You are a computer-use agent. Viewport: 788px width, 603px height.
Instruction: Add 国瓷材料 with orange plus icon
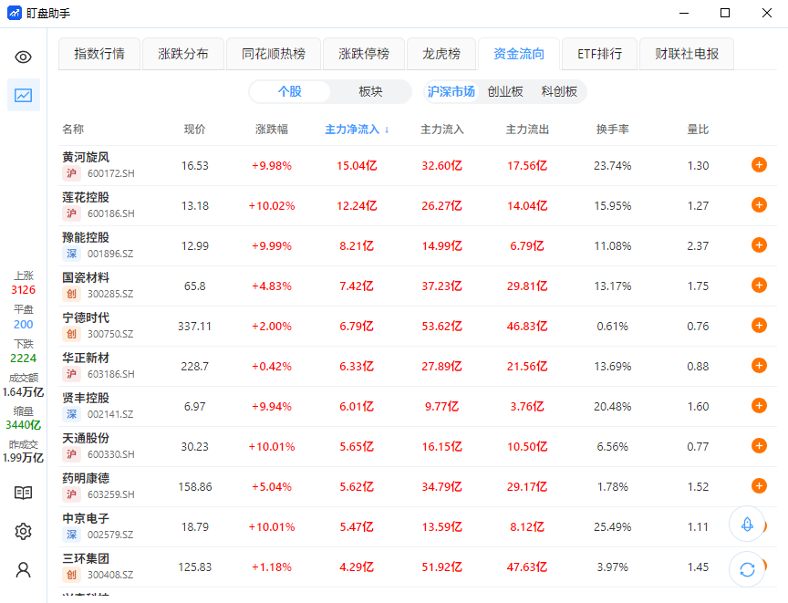click(x=759, y=286)
